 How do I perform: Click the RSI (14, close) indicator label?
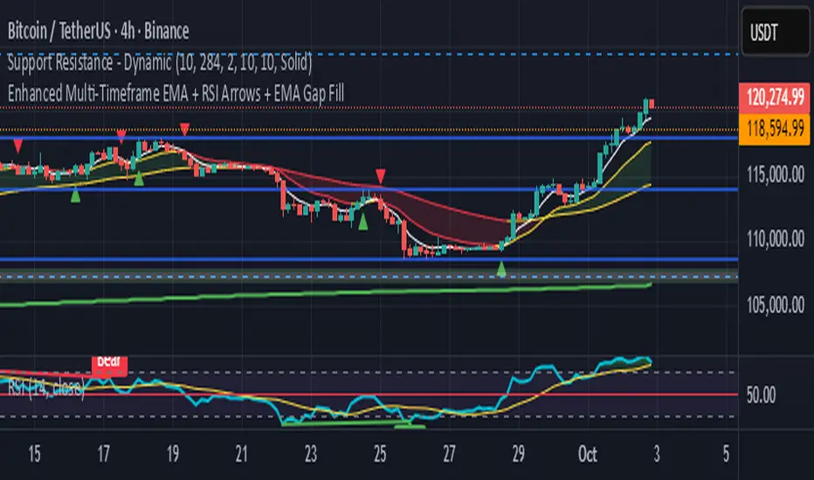(x=45, y=387)
